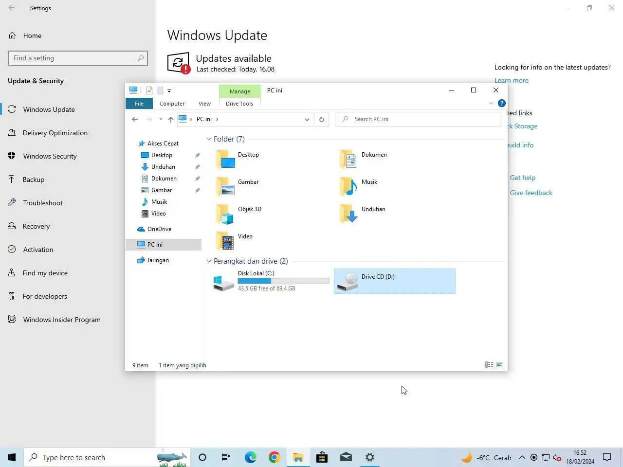
Task: Click the chevron after PC ini in address bar
Action: click(217, 119)
